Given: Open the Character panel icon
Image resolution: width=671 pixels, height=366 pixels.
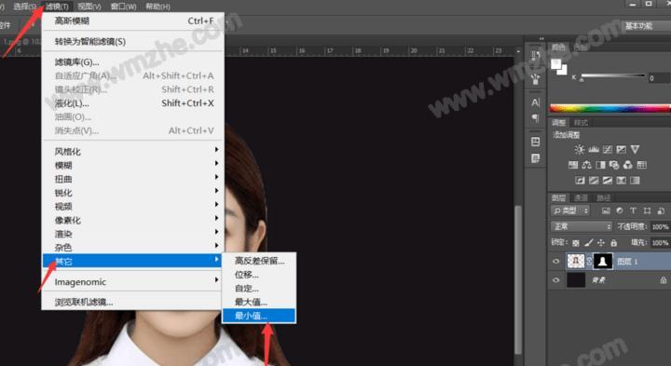Looking at the screenshot, I should pyautogui.click(x=535, y=102).
